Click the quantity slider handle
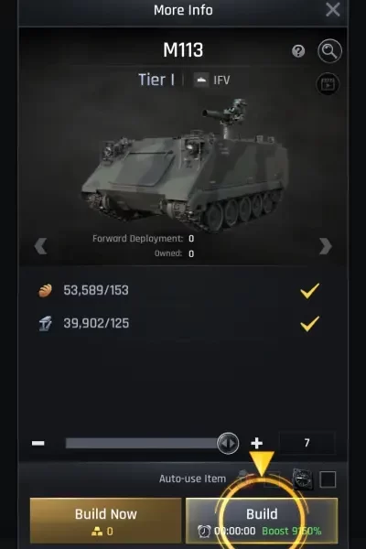 pyautogui.click(x=228, y=443)
